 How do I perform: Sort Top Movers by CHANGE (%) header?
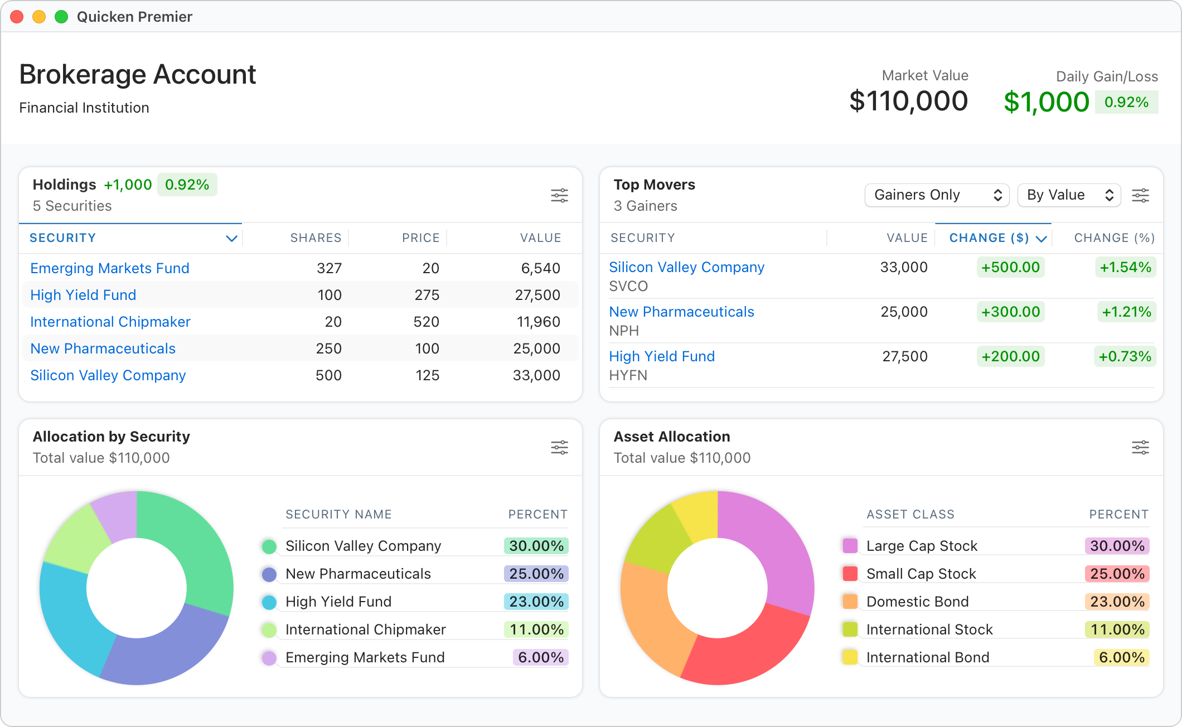1114,238
